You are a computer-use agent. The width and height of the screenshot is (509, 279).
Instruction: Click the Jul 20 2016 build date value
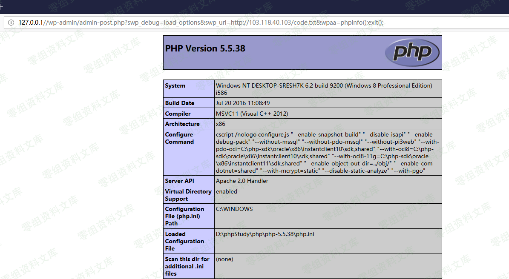point(242,103)
